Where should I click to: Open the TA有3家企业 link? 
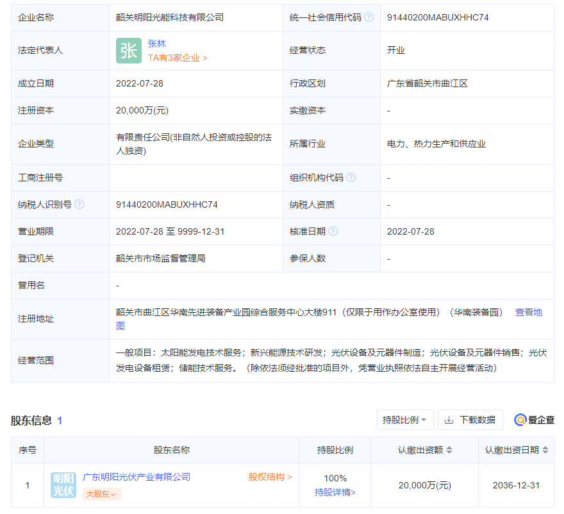click(x=178, y=58)
